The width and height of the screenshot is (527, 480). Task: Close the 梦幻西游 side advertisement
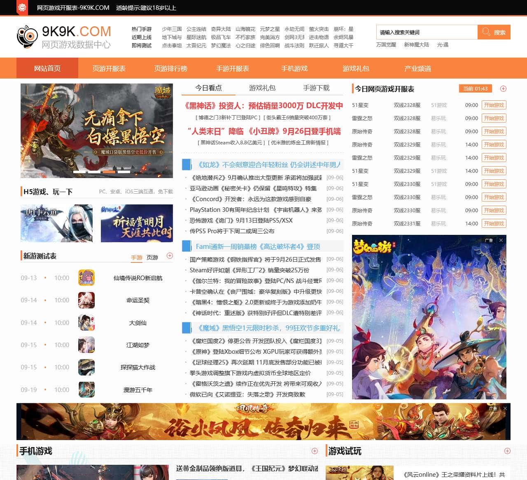501,240
